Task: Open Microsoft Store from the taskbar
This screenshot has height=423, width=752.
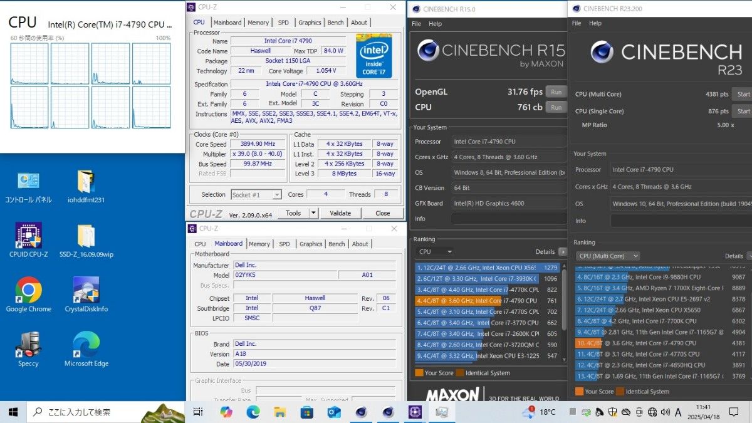Action: (307, 412)
